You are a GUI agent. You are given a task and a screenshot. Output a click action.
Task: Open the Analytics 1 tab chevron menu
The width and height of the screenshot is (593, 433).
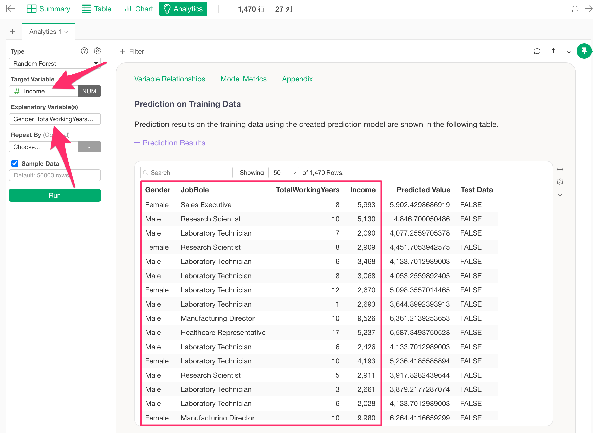[67, 32]
